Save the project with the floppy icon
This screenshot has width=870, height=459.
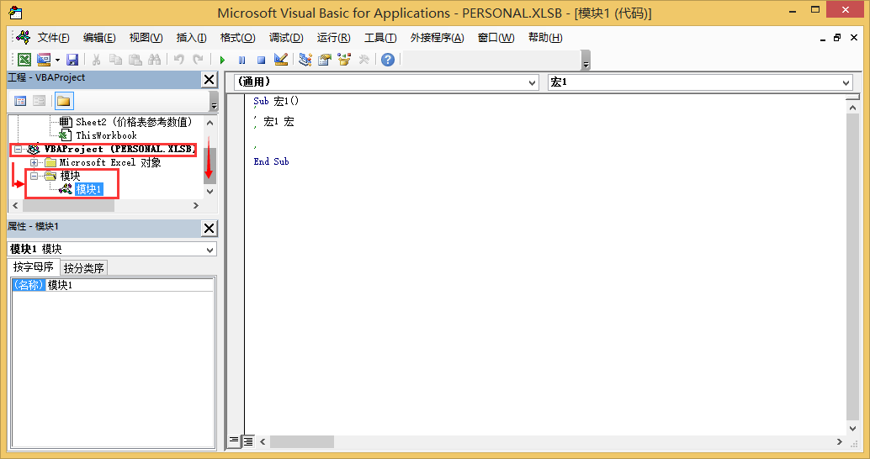(72, 60)
